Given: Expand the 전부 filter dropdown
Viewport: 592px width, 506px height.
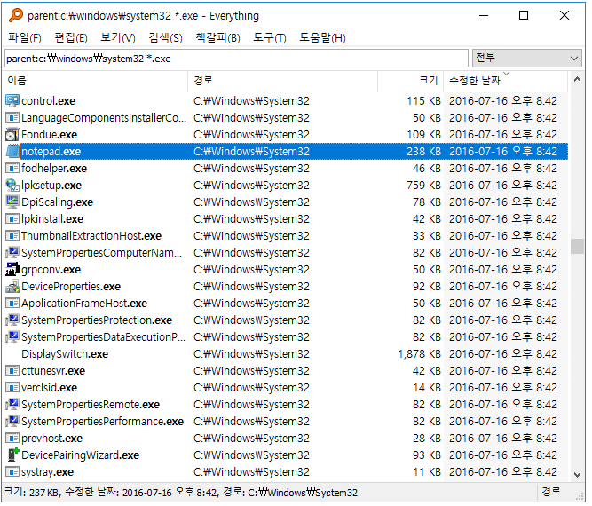Looking at the screenshot, I should (x=527, y=59).
